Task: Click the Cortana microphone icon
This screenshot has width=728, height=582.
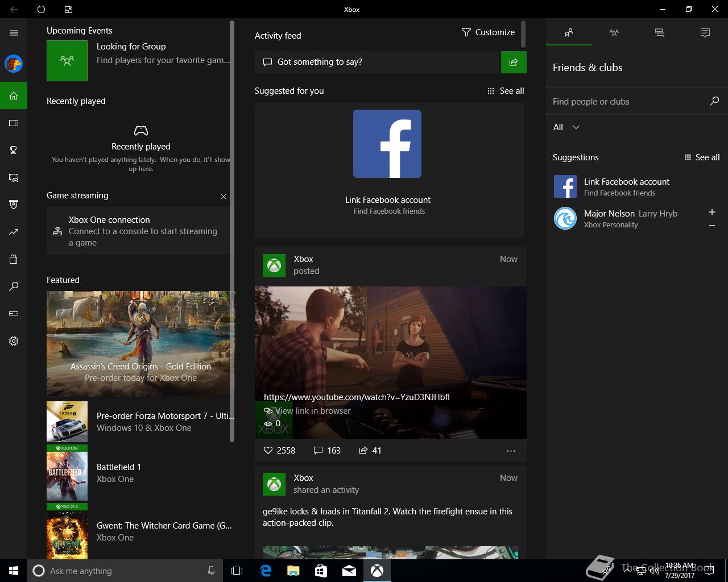Action: pos(211,571)
